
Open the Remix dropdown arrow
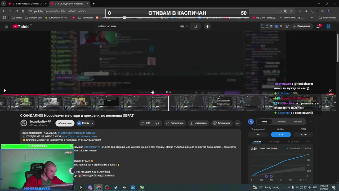[x=92, y=123]
